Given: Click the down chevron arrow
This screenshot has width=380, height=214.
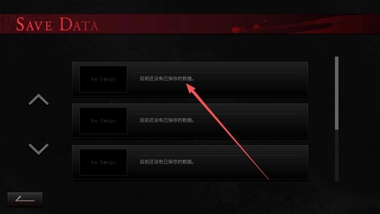Looking at the screenshot, I should [38, 149].
